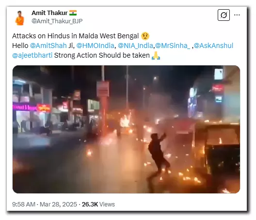Open the @NIA_India mention link
Image resolution: width=256 pixels, height=220 pixels.
point(135,46)
